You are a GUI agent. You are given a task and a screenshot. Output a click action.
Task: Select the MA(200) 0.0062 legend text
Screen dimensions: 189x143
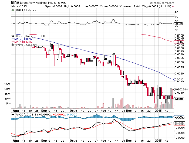pyautogui.click(x=24, y=42)
